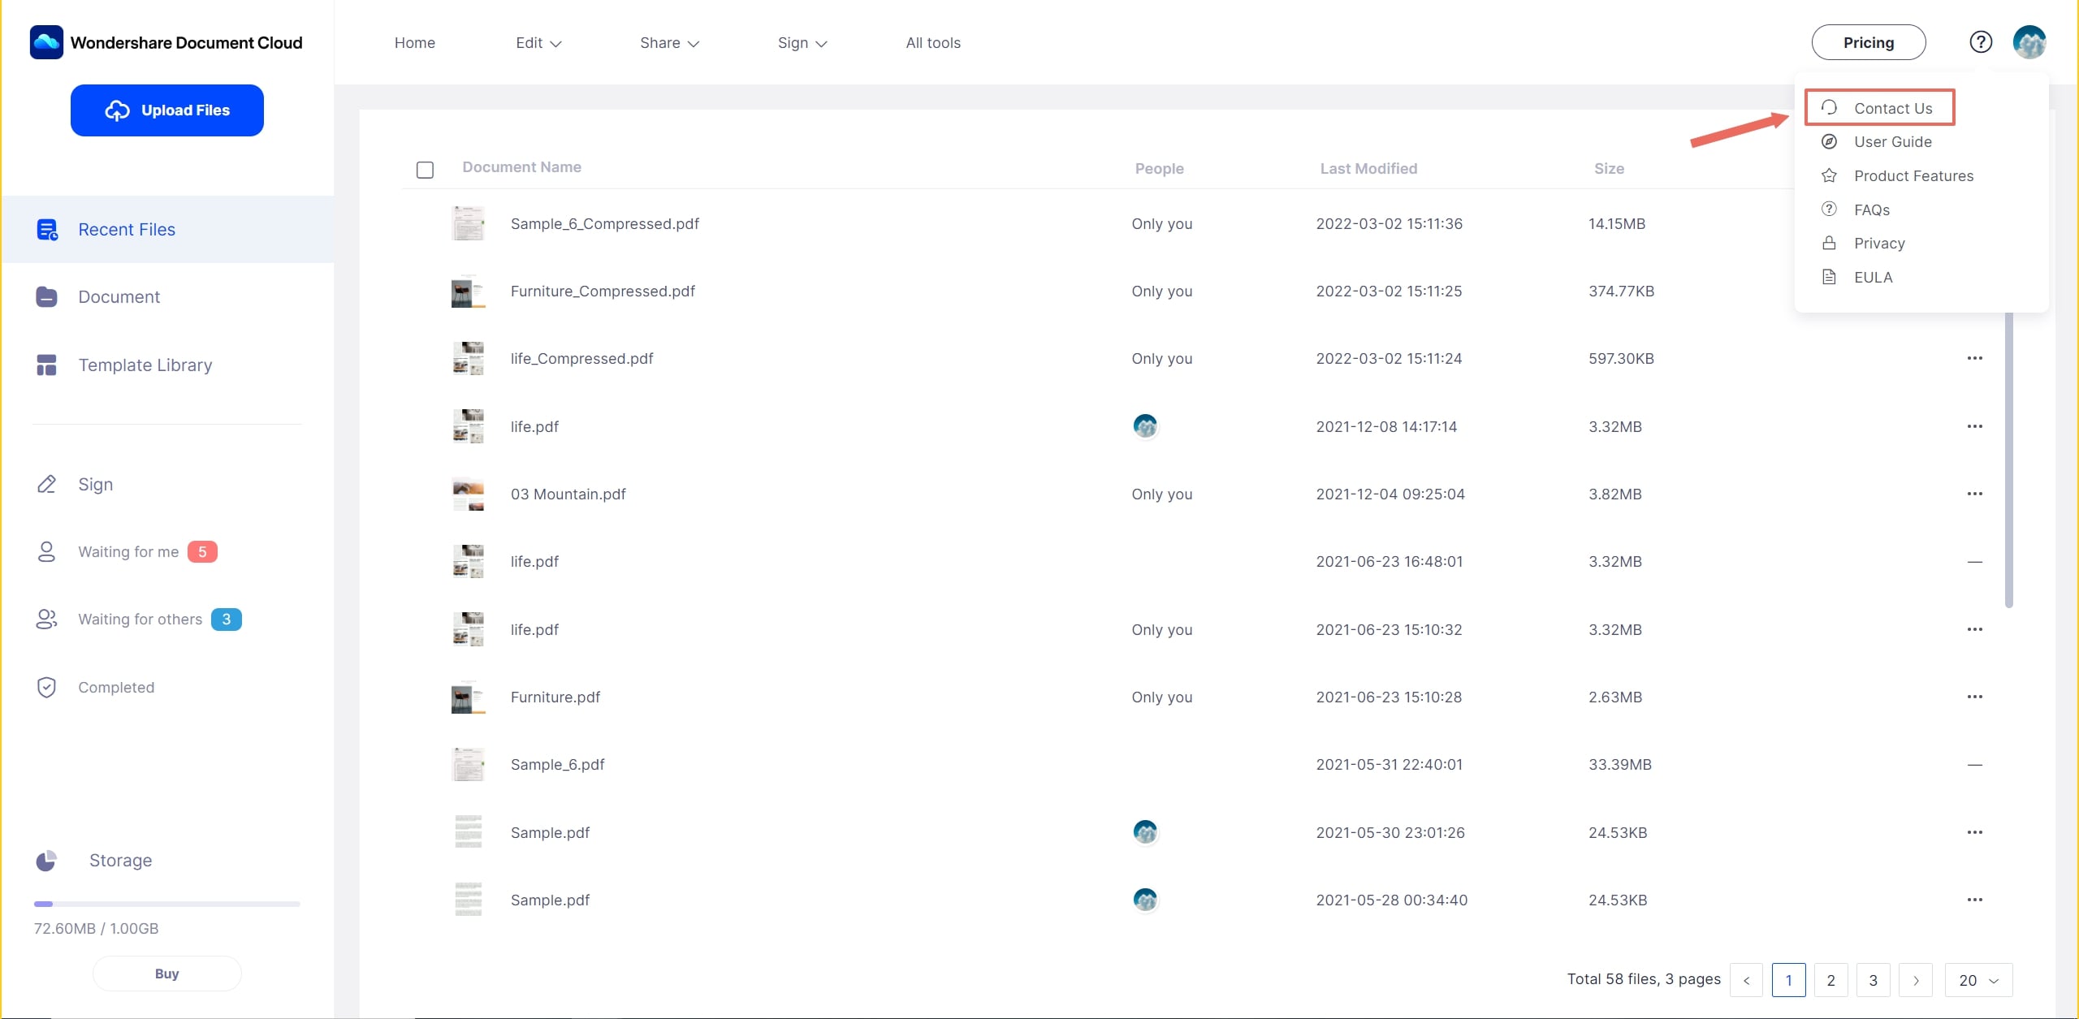
Task: Click the next page arrow
Action: pos(1916,980)
